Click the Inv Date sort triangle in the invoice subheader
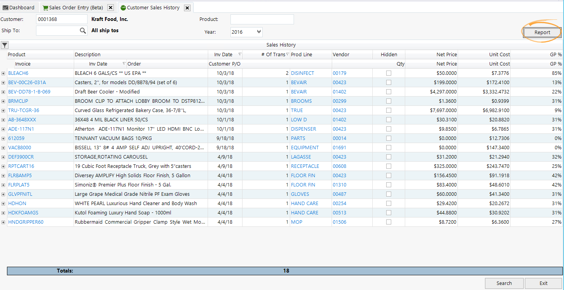Image resolution: width=564 pixels, height=290 pixels. pos(124,64)
